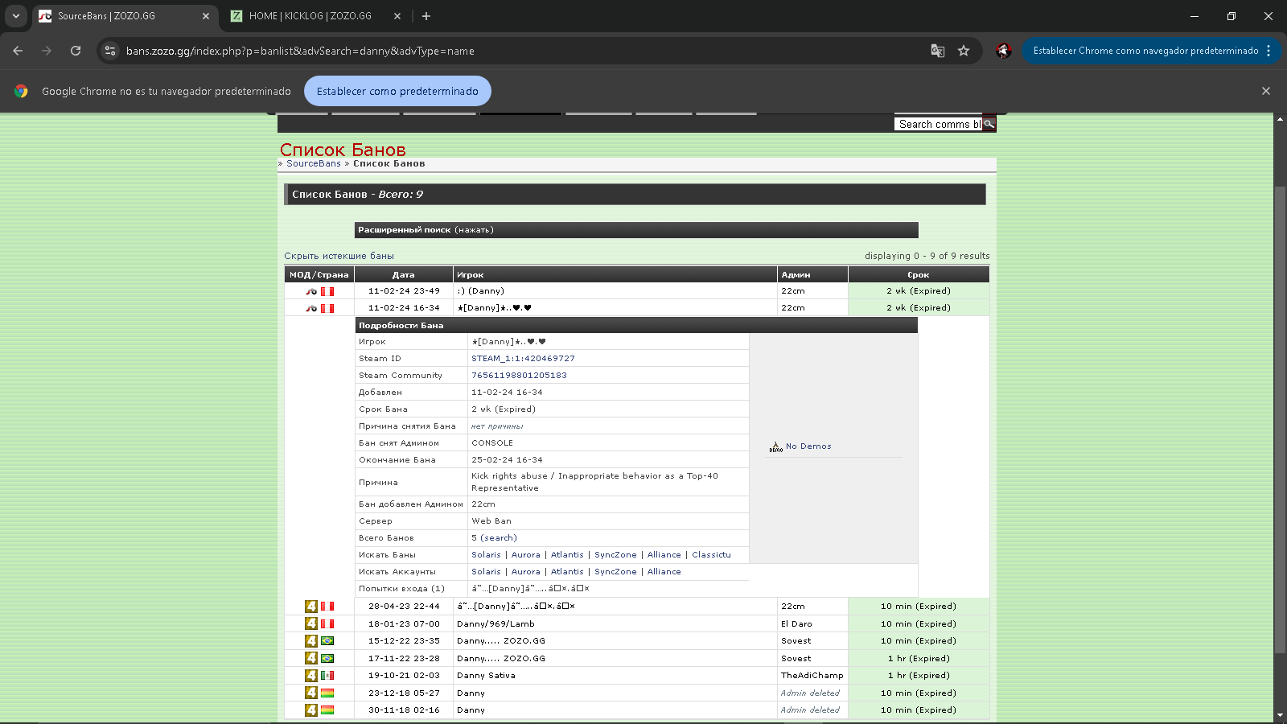Open a new browser tab

point(426,16)
